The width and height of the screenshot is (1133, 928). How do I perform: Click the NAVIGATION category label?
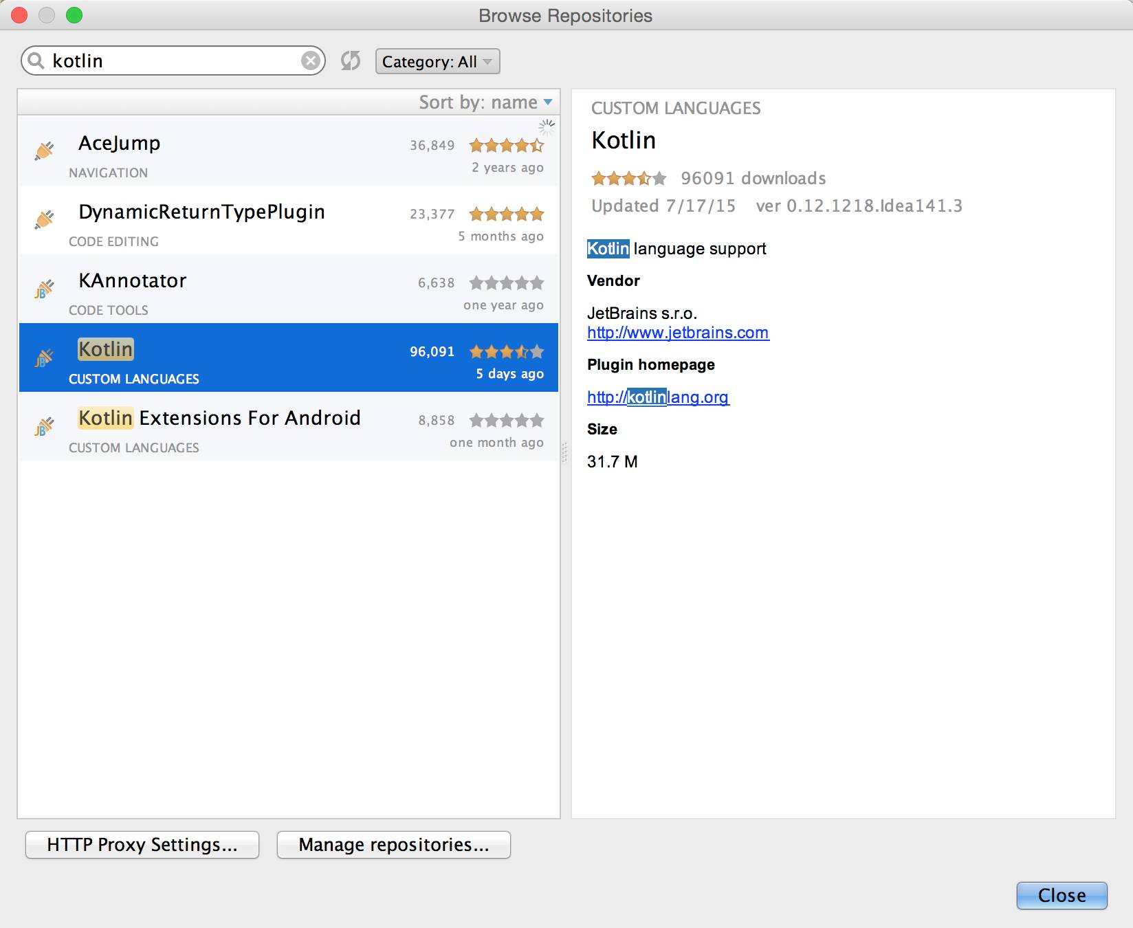pyautogui.click(x=108, y=173)
